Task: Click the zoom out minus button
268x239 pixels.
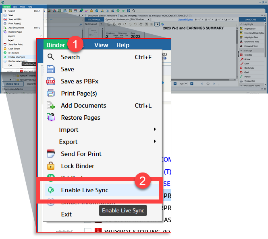Action: (x=175, y=83)
